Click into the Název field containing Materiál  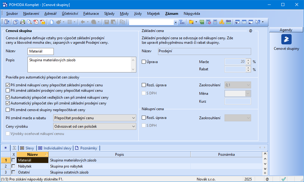(x=40, y=51)
